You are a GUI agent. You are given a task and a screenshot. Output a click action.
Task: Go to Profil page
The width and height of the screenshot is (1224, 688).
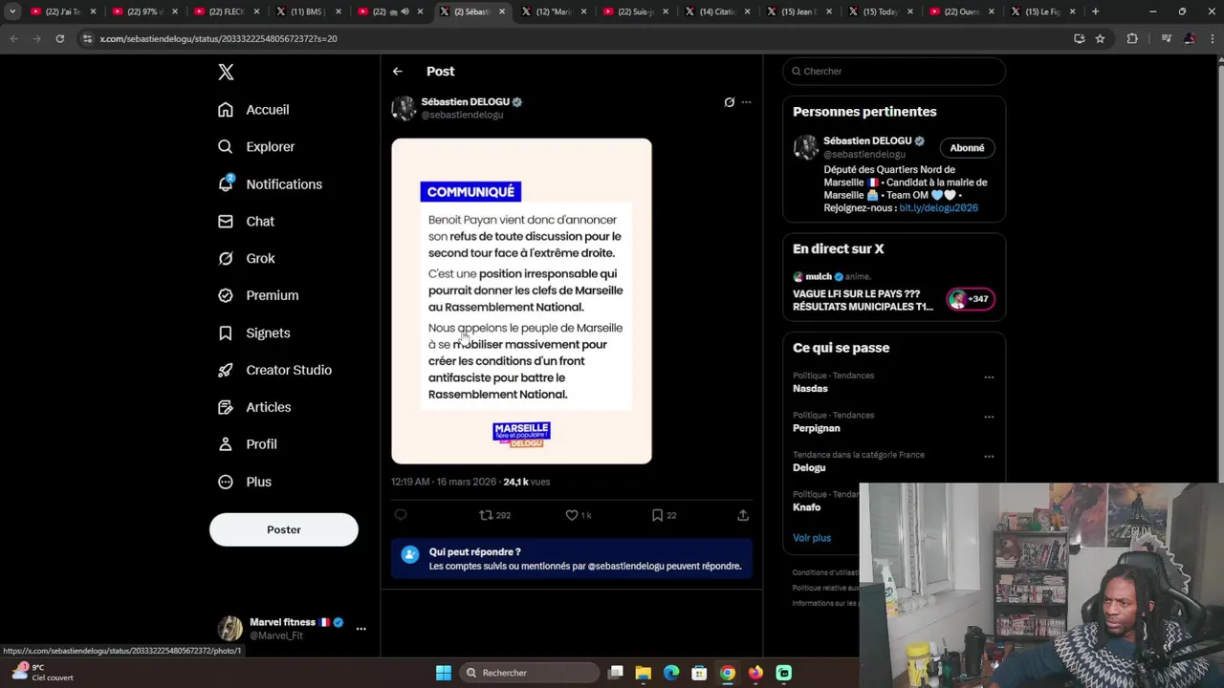[x=248, y=444]
